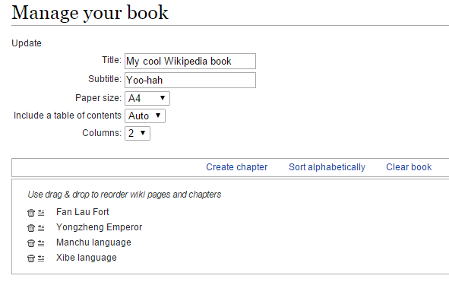Open the Paper size dropdown

tap(147, 98)
